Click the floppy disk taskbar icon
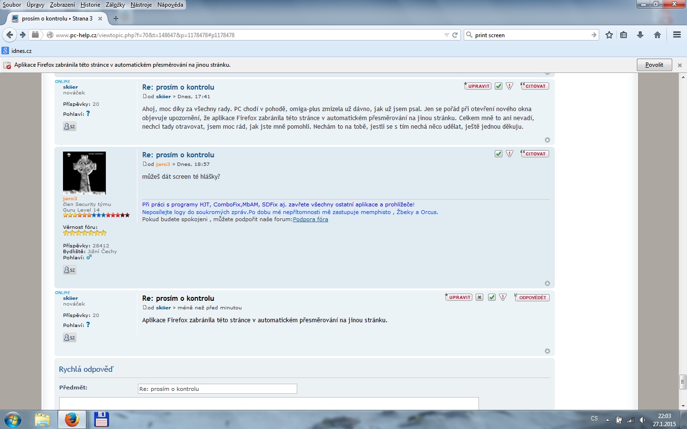 [102, 419]
